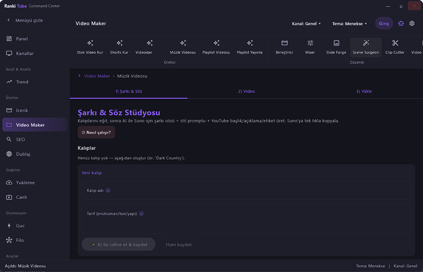Collapse sidebar with Menüyü gizle
423x272 pixels.
coord(25,20)
